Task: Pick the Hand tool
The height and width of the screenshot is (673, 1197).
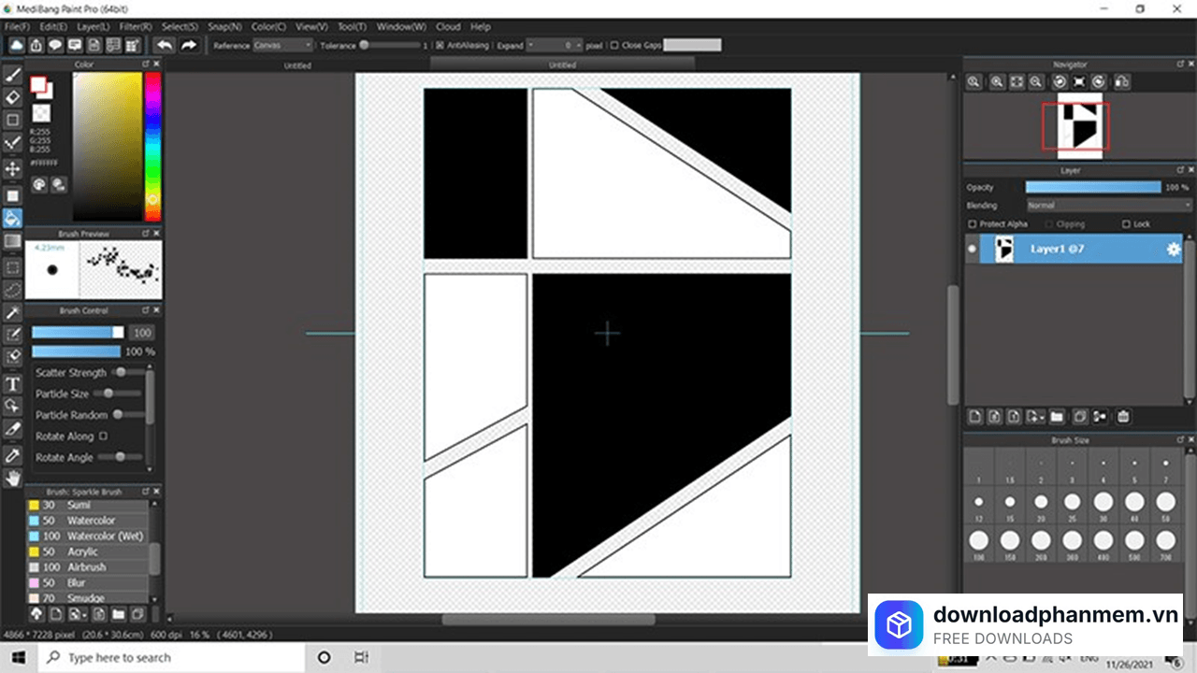Action: click(x=13, y=479)
